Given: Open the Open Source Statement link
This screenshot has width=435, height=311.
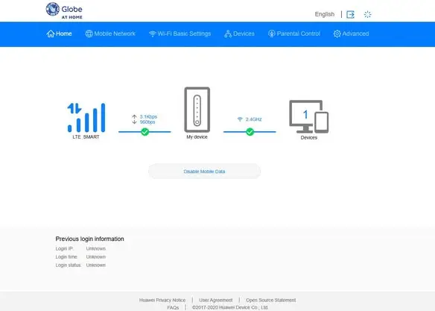Looking at the screenshot, I should (x=271, y=300).
